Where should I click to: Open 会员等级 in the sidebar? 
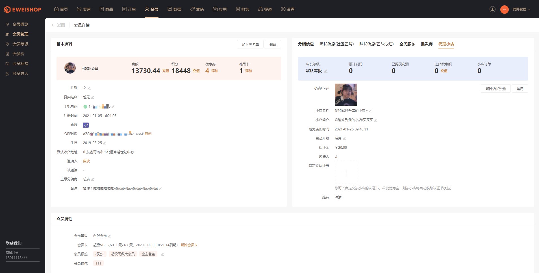[x=20, y=44]
